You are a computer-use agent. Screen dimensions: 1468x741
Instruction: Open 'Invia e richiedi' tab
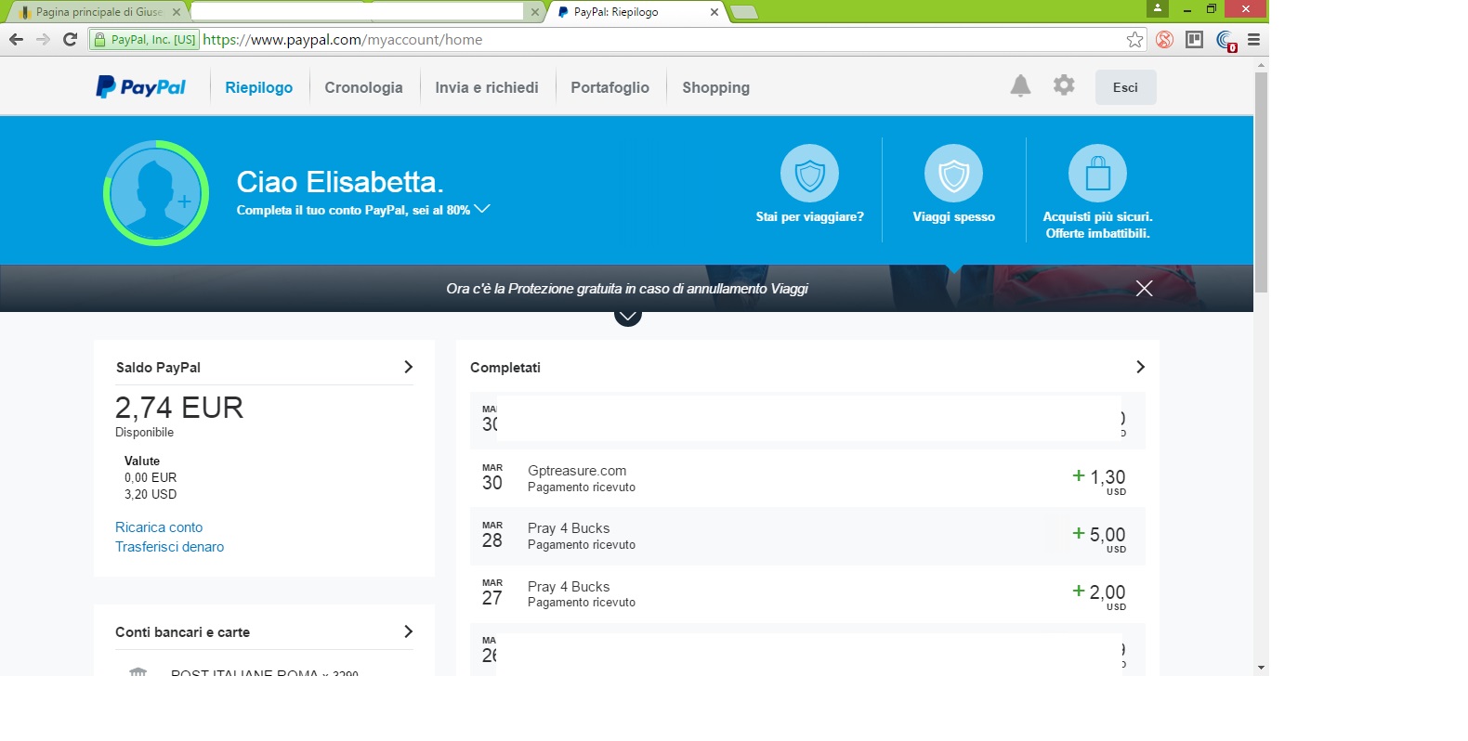487,87
